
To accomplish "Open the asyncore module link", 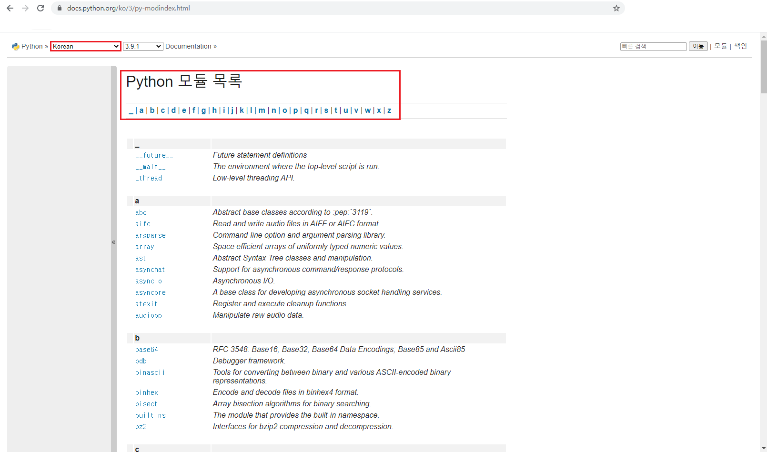I will 151,292.
